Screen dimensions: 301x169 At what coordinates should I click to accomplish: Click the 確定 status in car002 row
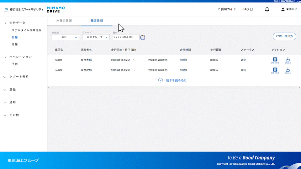point(244,70)
